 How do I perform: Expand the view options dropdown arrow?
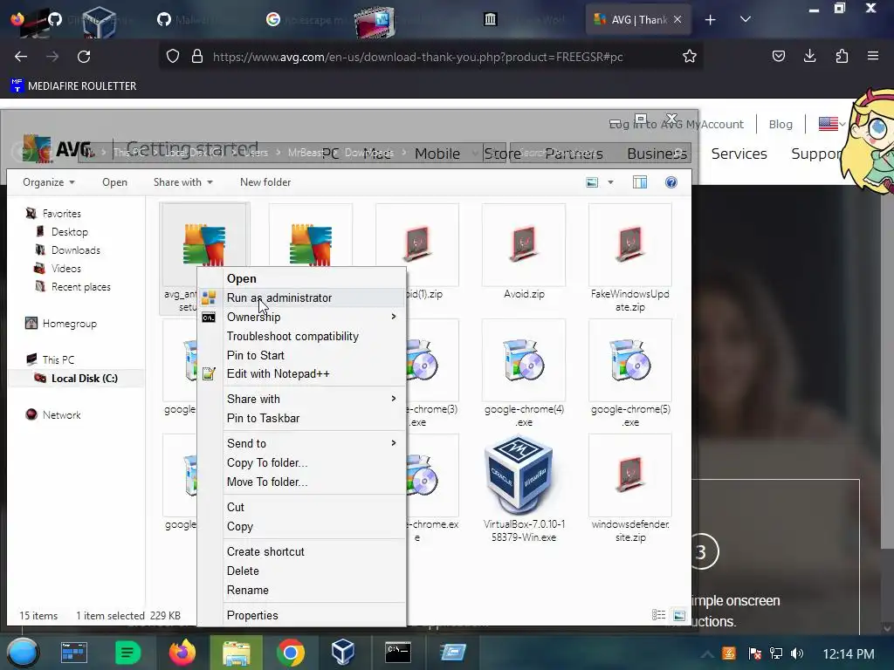click(x=610, y=182)
